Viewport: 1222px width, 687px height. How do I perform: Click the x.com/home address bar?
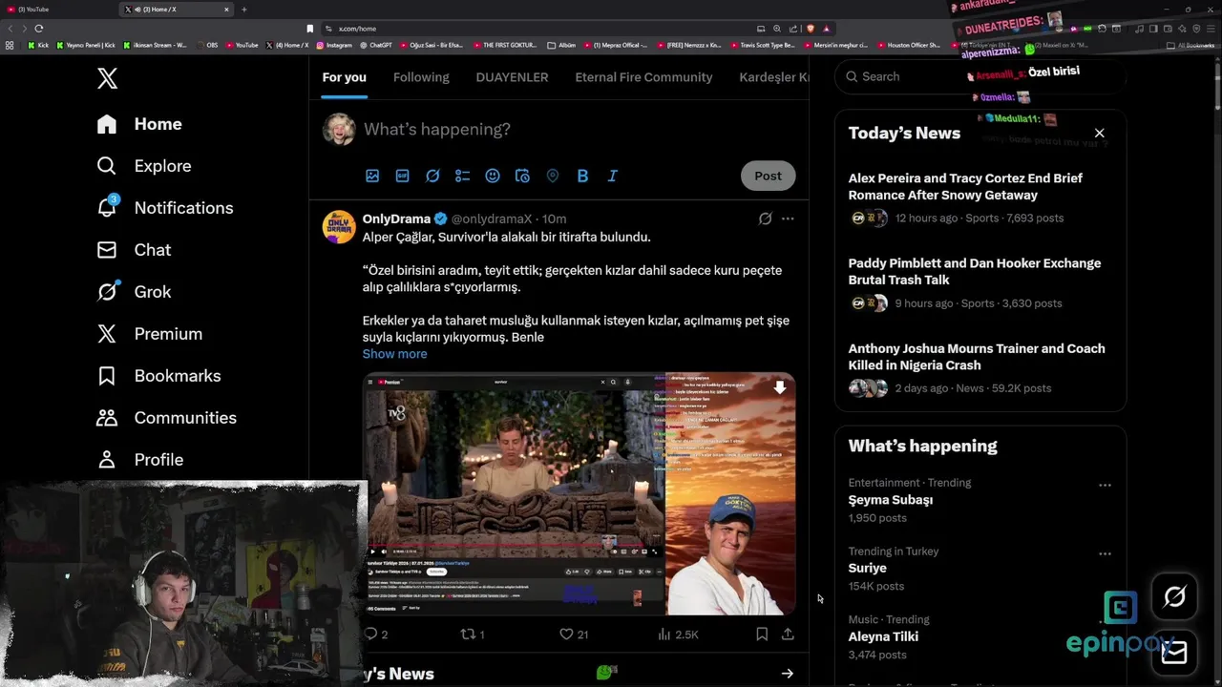point(535,29)
